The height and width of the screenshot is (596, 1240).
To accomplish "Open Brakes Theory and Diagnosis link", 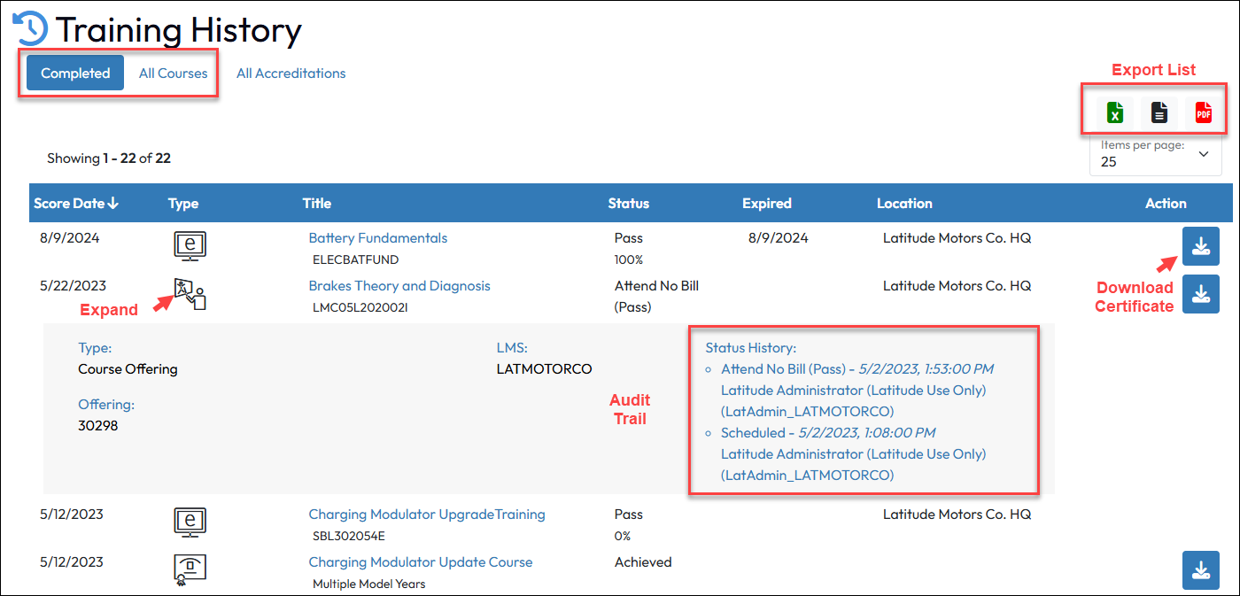I will click(399, 286).
